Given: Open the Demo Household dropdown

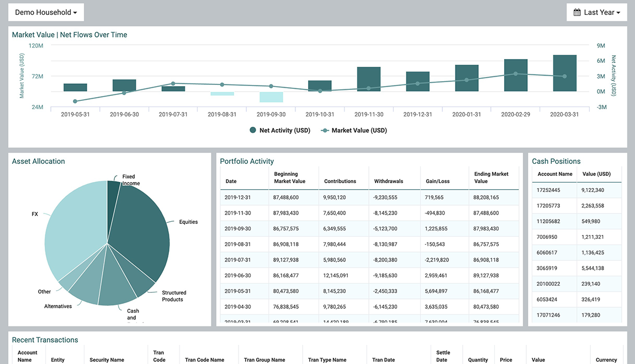Looking at the screenshot, I should 46,12.
